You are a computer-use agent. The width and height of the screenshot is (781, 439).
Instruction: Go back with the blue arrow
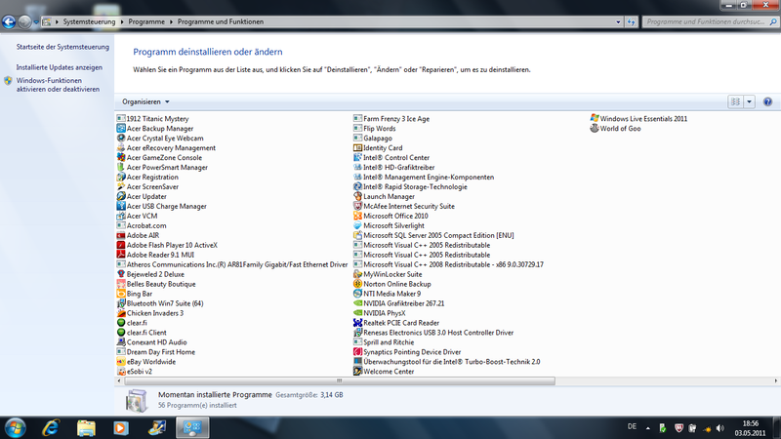click(x=9, y=21)
